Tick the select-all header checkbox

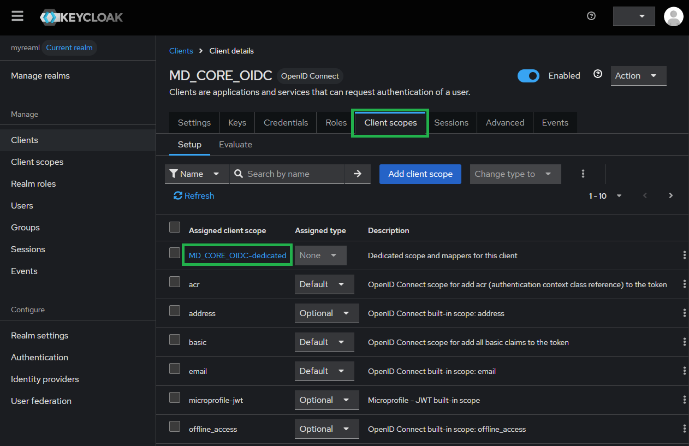(175, 227)
